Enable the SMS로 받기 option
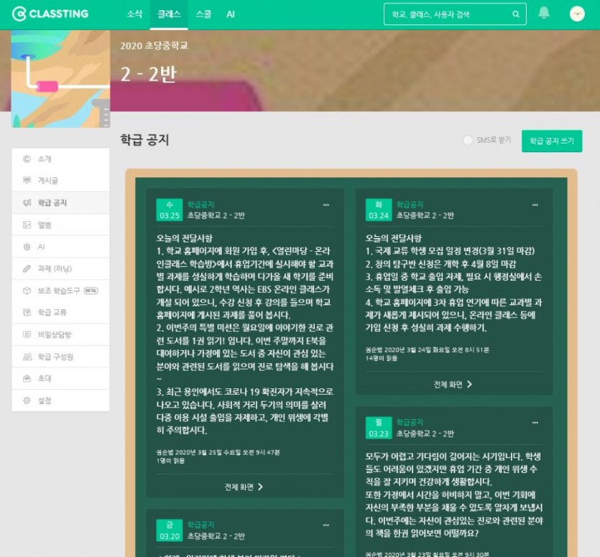The width and height of the screenshot is (600, 557). (469, 141)
